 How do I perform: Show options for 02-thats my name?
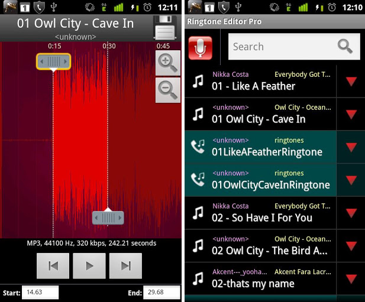(x=351, y=279)
